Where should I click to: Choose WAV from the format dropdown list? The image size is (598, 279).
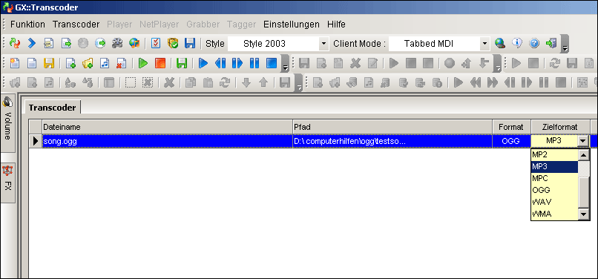click(x=554, y=202)
